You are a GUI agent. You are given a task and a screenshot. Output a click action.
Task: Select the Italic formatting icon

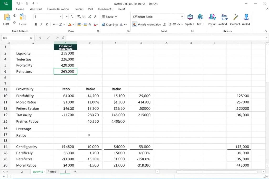tap(41, 24)
